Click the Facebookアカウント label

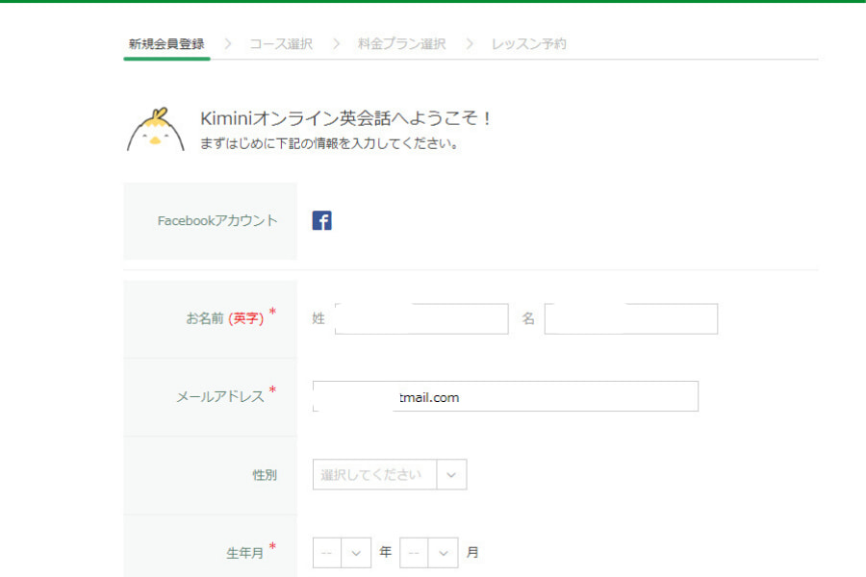point(217,221)
